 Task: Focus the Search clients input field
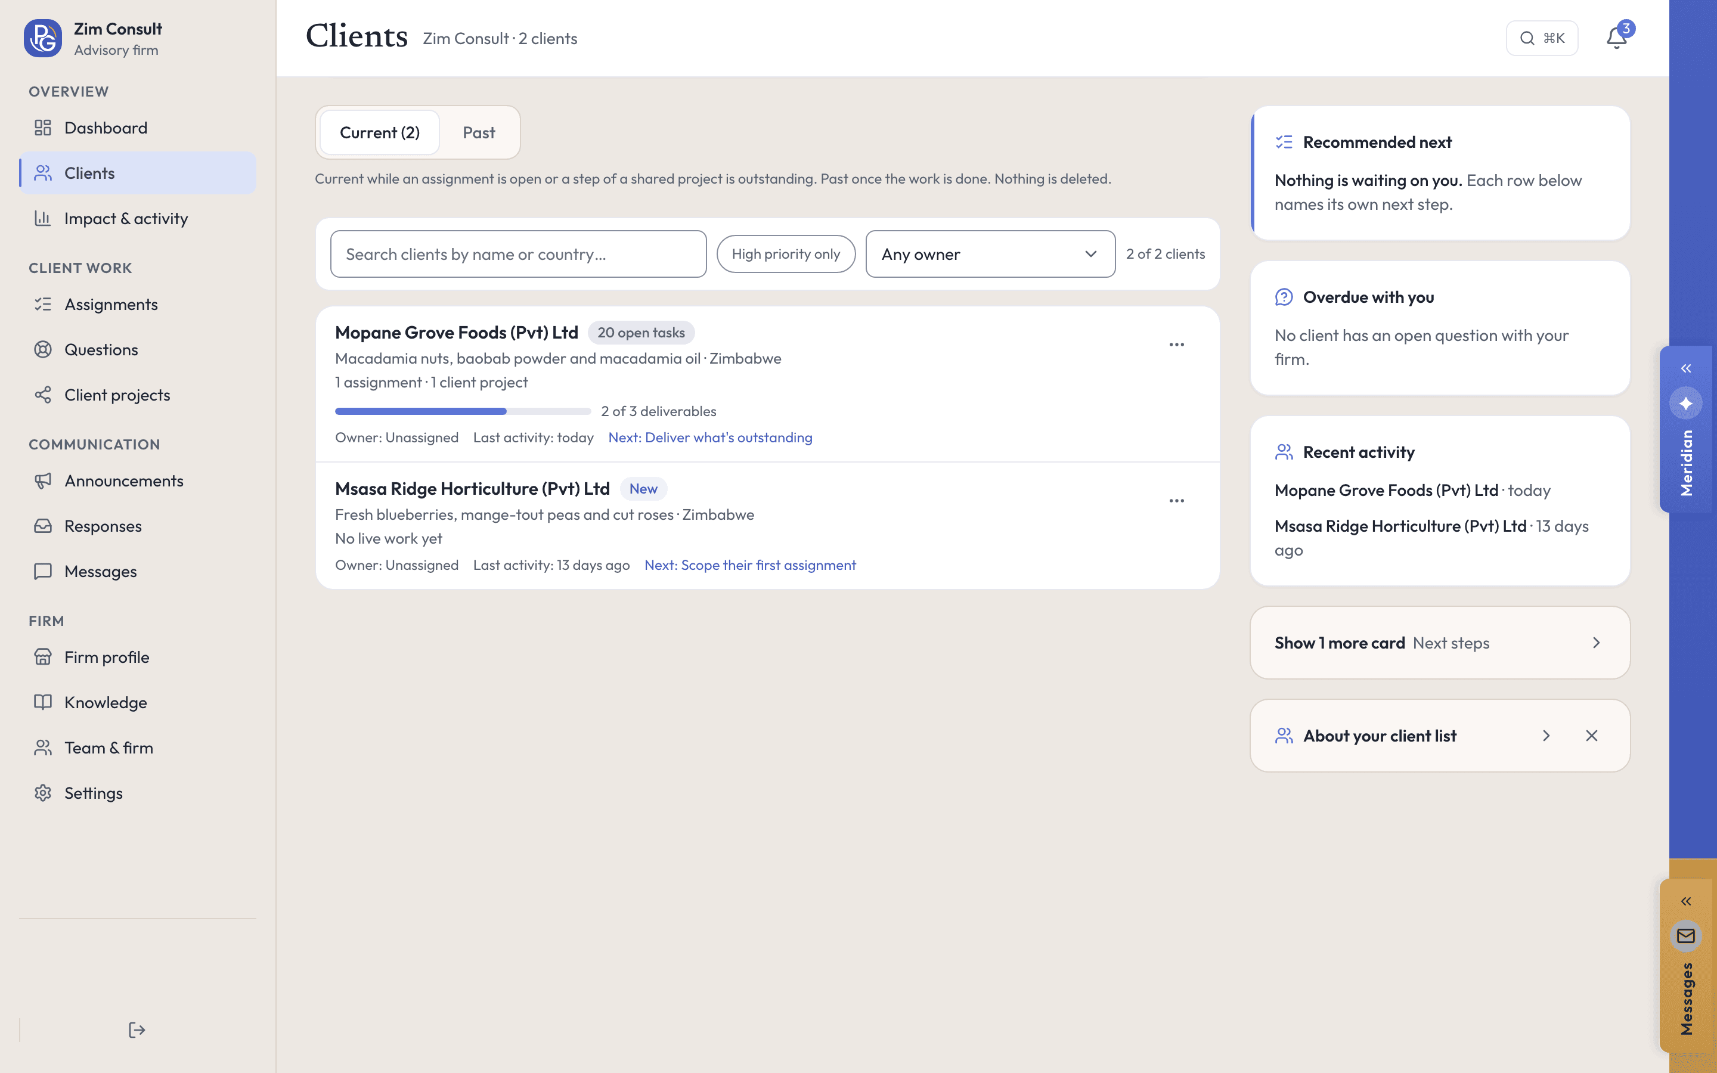click(518, 254)
